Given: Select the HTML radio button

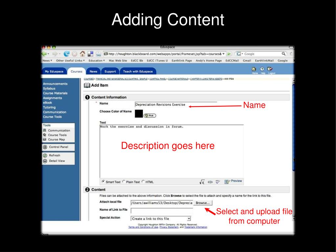Looking at the screenshot, I should 143,181.
